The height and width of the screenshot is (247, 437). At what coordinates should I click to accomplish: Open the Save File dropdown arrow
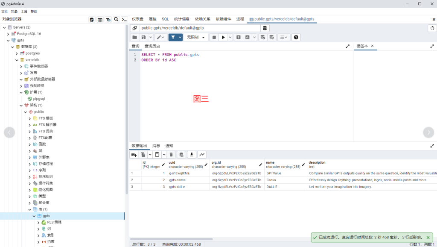coord(151,37)
